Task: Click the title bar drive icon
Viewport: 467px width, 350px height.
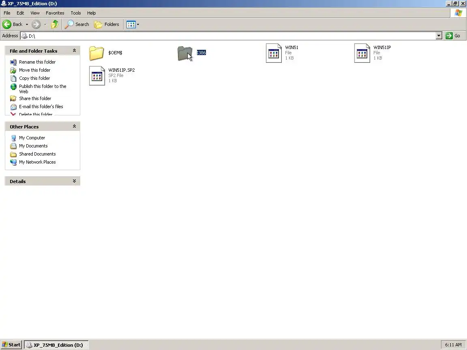Action: (4, 3)
